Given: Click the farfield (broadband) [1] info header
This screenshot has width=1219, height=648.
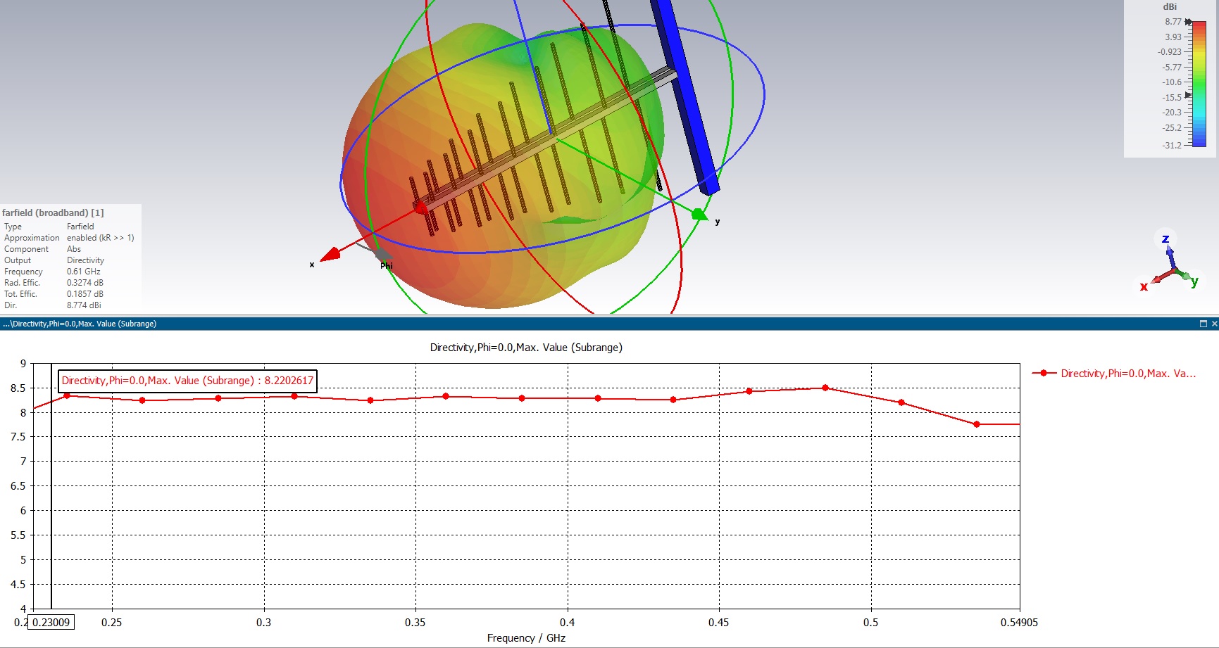Looking at the screenshot, I should tap(53, 212).
